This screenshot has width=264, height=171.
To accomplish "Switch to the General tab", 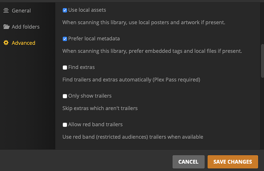I will point(21,11).
